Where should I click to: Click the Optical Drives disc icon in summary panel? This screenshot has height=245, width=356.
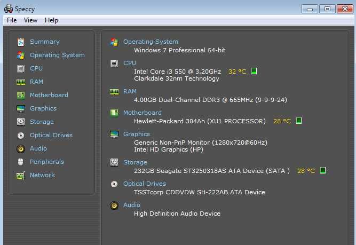tap(114, 184)
